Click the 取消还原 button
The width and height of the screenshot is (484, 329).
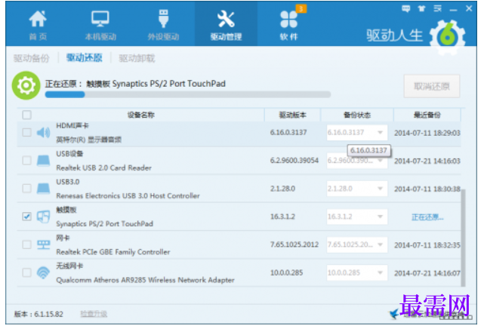[432, 86]
